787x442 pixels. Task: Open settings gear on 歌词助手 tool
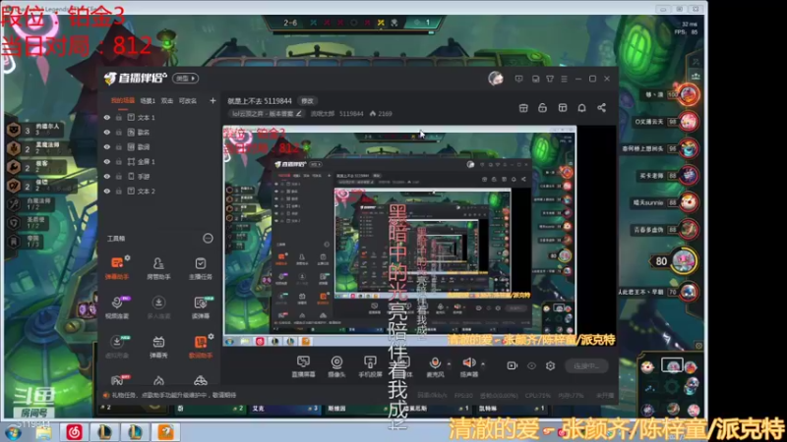coord(211,336)
